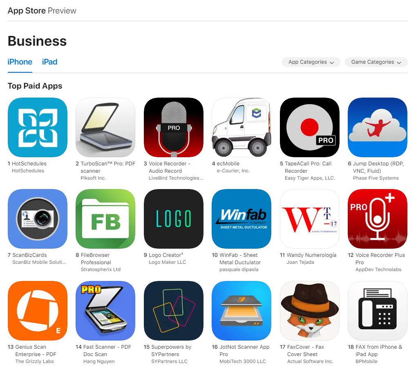418x372 pixels.
Task: Open the Jump Desktop cloud icon
Action: click(x=378, y=127)
